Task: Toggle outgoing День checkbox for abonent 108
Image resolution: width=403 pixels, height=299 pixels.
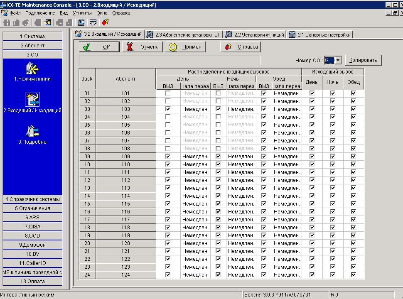Action: [312, 149]
